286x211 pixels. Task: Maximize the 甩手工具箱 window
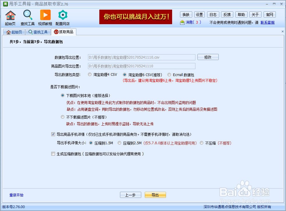274,4
